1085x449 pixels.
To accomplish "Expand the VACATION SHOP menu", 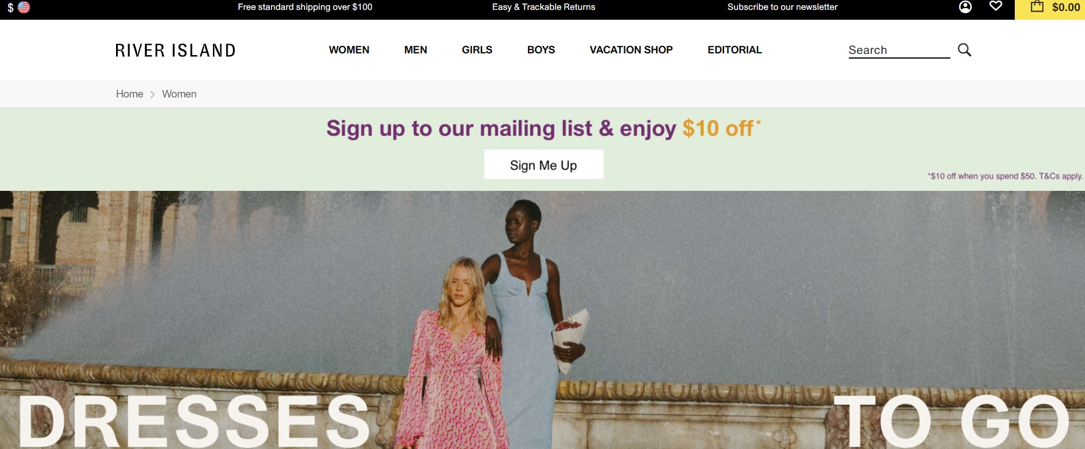I will click(x=631, y=50).
